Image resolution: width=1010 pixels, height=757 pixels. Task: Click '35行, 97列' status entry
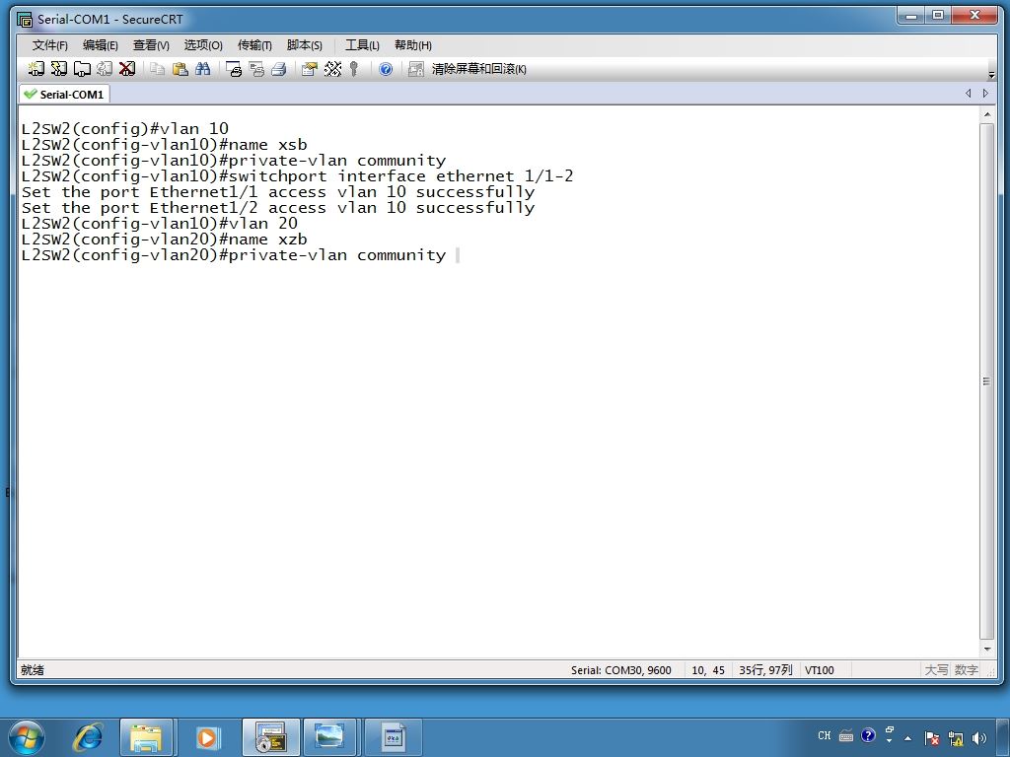(x=765, y=670)
